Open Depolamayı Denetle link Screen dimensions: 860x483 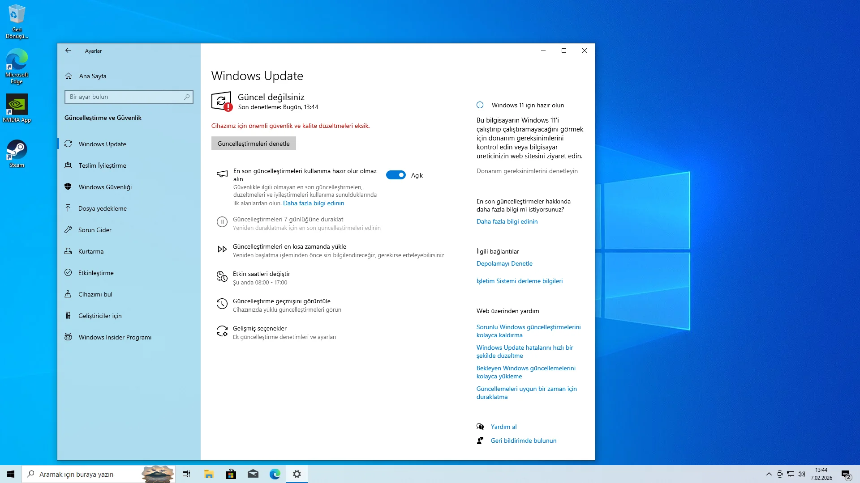coord(504,263)
